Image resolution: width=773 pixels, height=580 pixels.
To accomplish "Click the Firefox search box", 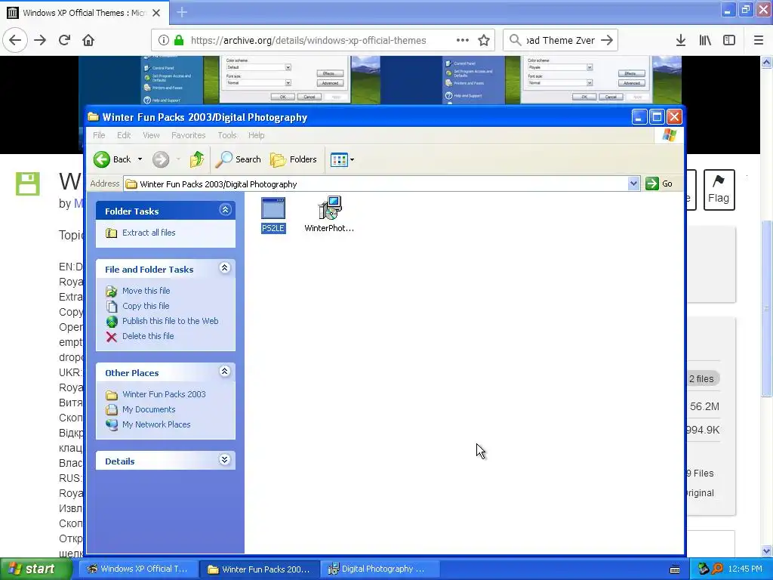I will pyautogui.click(x=560, y=41).
